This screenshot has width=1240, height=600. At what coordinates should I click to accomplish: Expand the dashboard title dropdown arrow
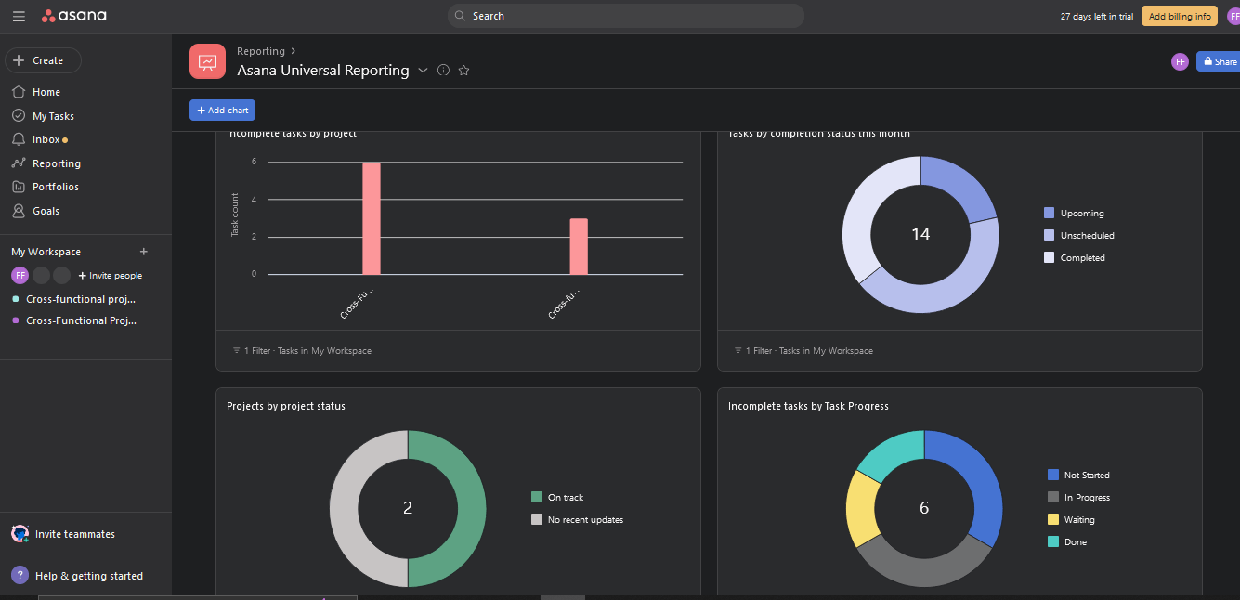424,70
